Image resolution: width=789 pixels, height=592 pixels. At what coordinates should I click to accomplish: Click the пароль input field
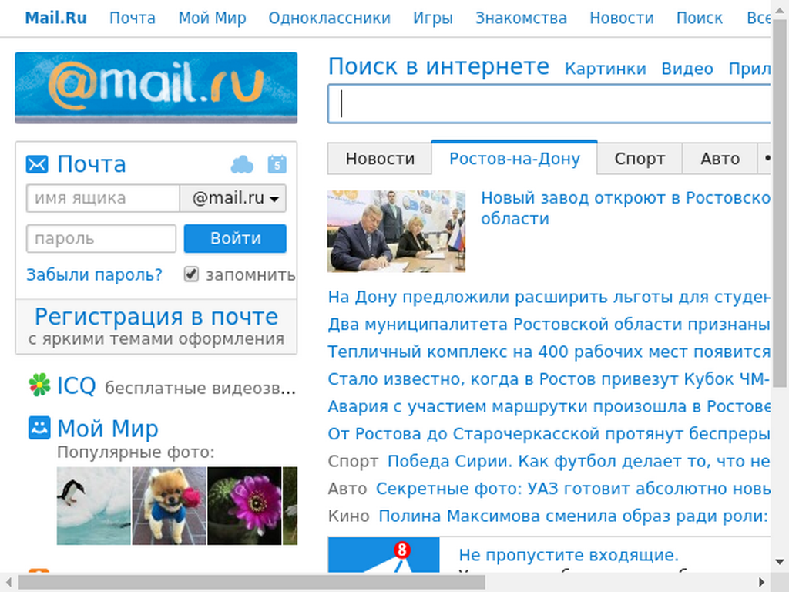[101, 239]
